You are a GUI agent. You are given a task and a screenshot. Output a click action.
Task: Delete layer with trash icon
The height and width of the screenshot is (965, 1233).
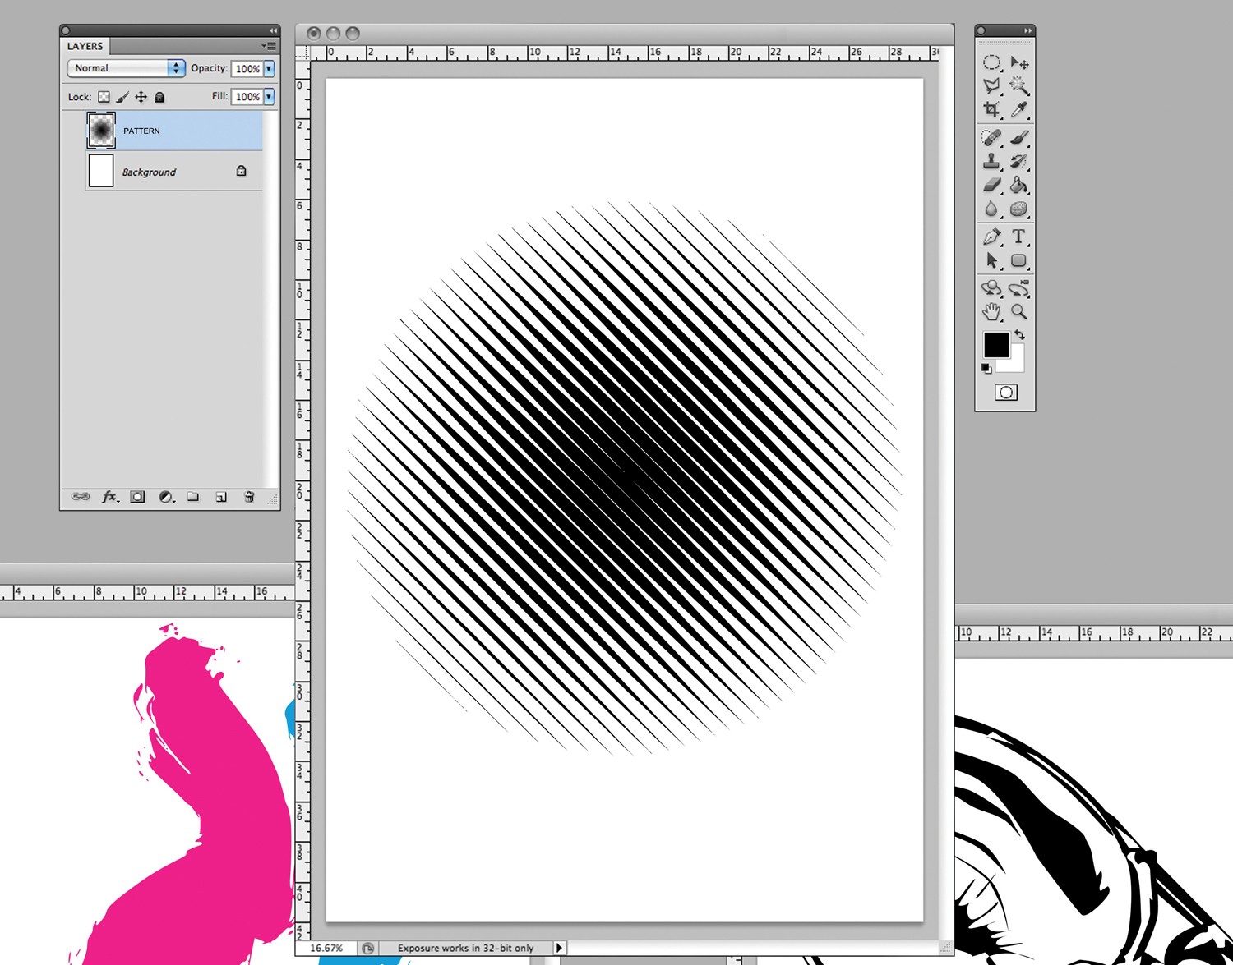click(249, 497)
